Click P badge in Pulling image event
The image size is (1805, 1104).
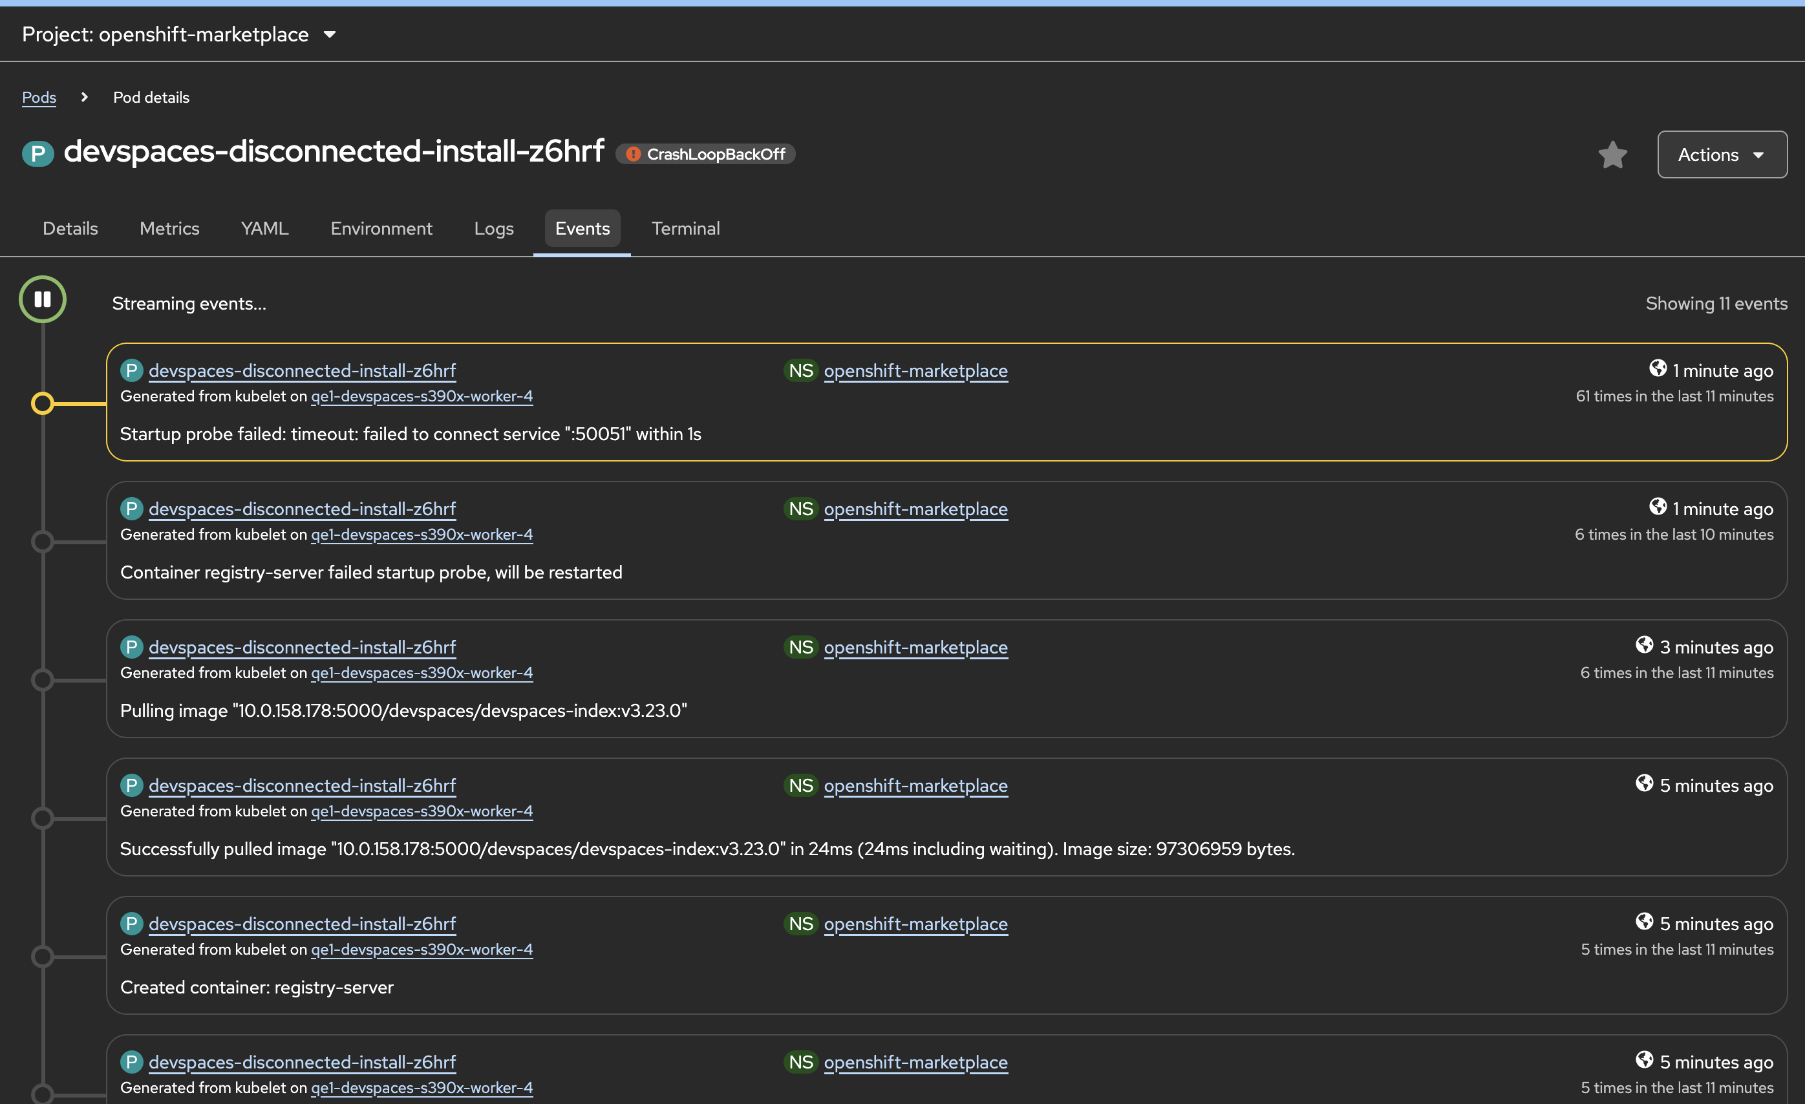(132, 647)
